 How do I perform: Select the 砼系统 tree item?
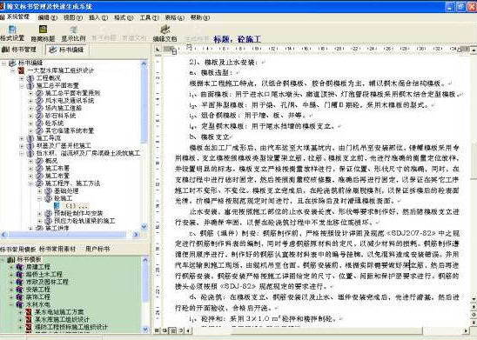tap(54, 123)
